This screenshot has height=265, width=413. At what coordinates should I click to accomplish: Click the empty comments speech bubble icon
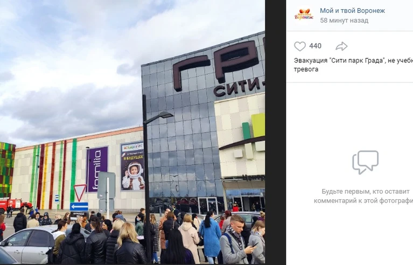(x=365, y=162)
